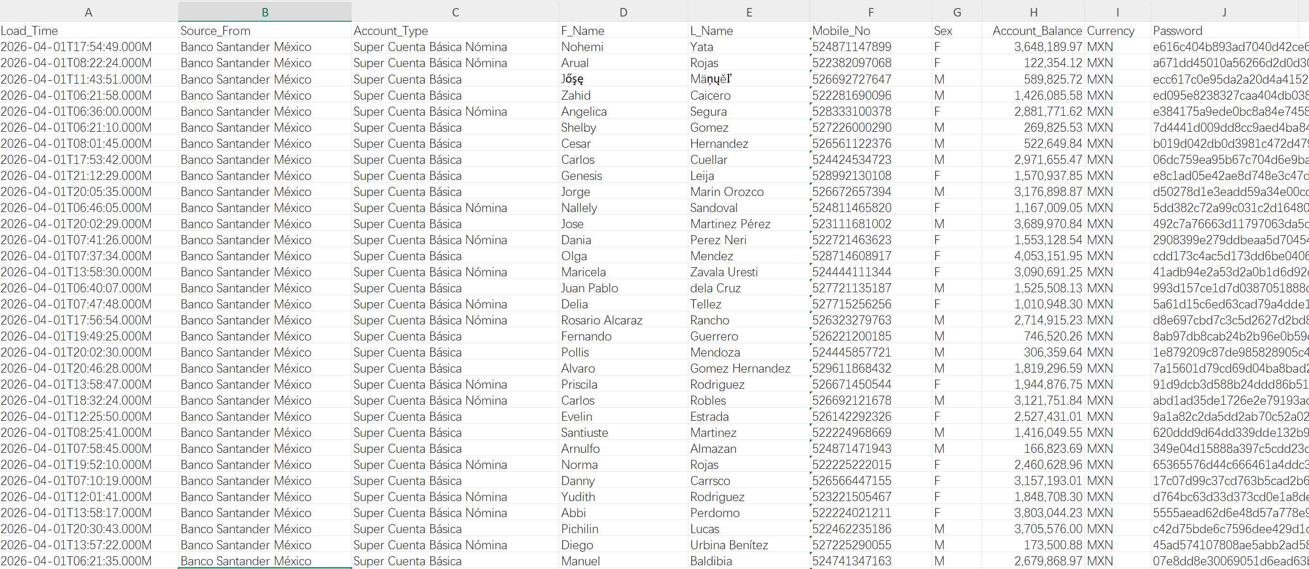Select the last name cell Guerrero

click(x=749, y=336)
